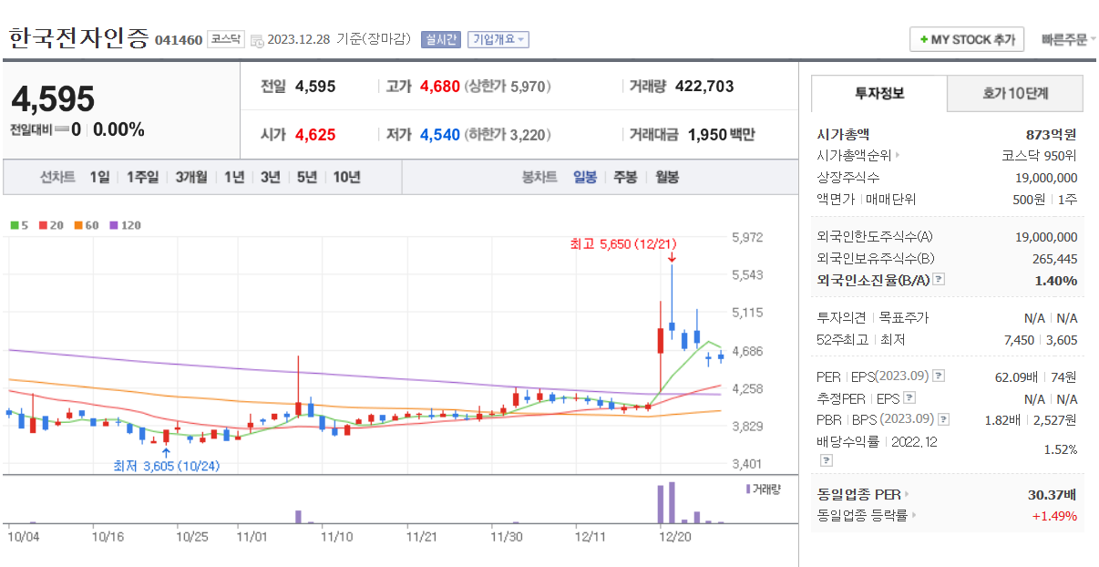1099x567 pixels.
Task: Click the 동일업종 등락률 value +1.49%
Action: pyautogui.click(x=1054, y=516)
